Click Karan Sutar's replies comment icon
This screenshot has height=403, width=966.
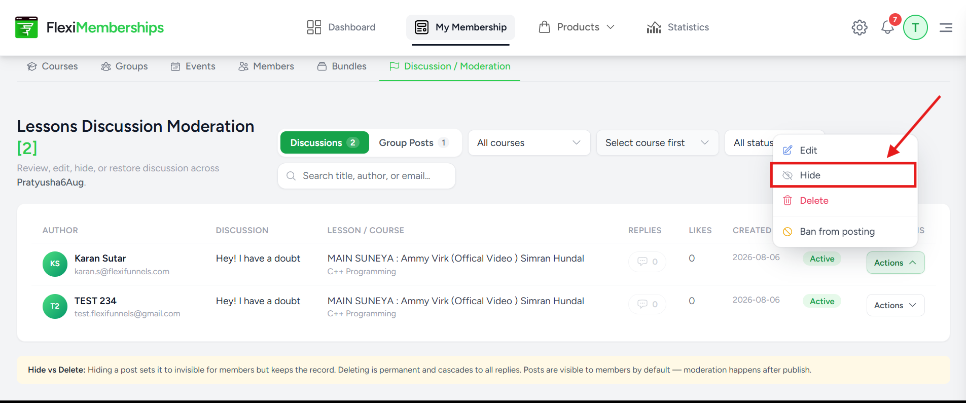(642, 262)
